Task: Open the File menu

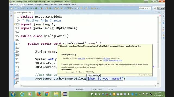Action: point(11,5)
